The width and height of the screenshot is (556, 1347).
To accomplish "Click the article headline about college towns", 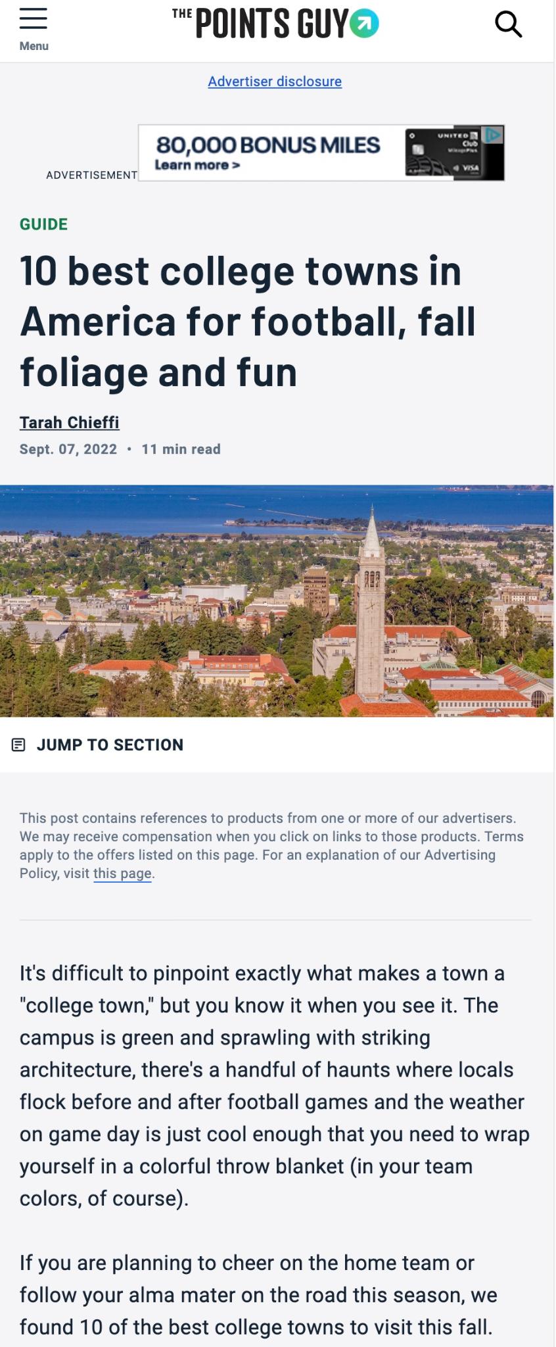I will coord(247,322).
